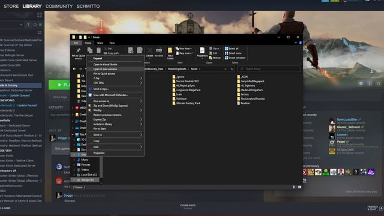Viewport: 384px width, 216px height.
Task: Select the ThorLoveAndThunder folder
Action: pyautogui.click(x=251, y=99)
